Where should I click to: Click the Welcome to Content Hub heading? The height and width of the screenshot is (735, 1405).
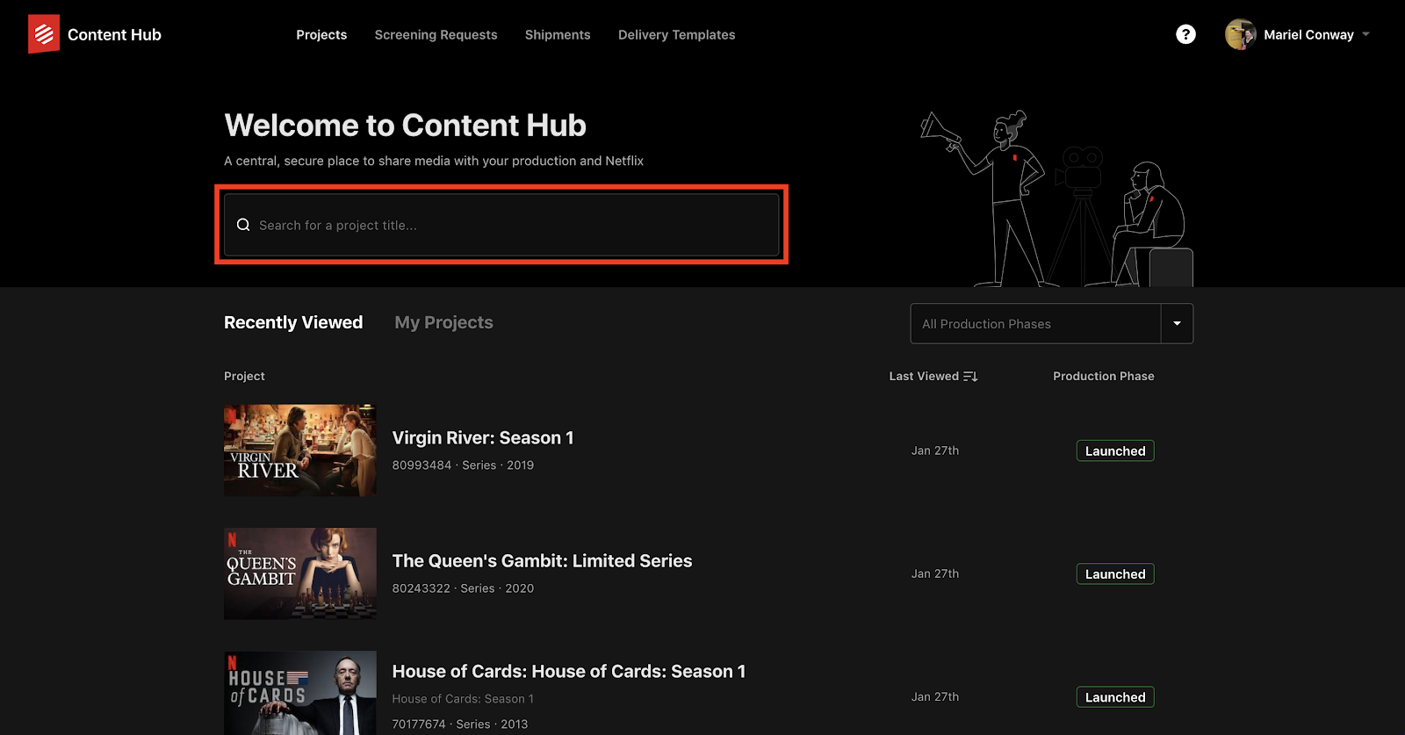click(405, 126)
